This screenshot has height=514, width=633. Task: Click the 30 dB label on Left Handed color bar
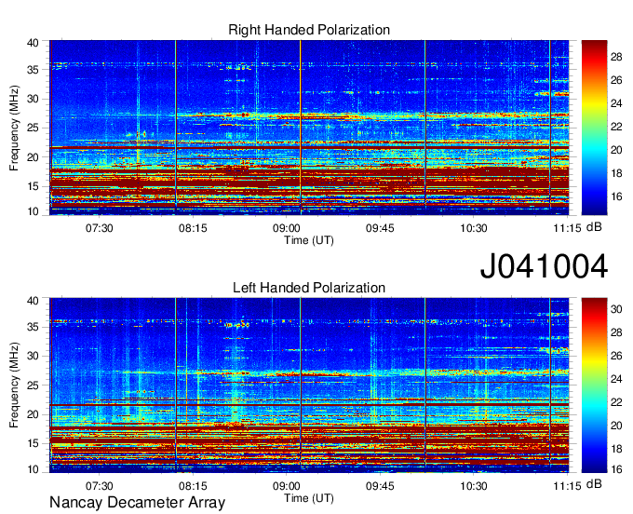616,309
